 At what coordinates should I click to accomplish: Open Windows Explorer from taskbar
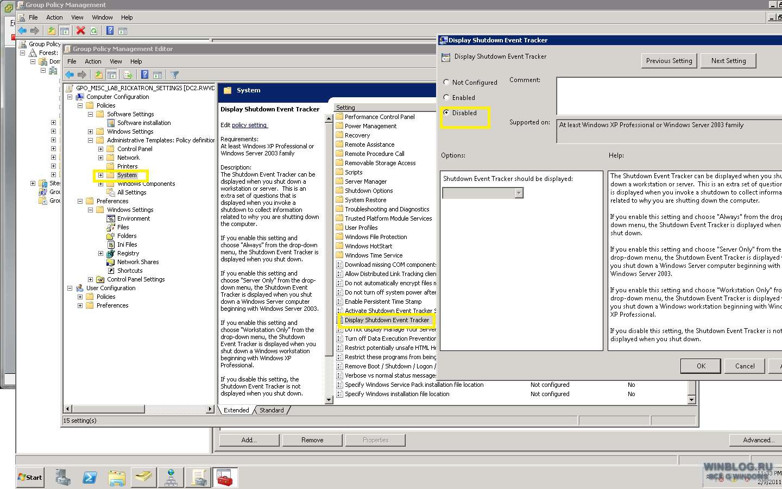pos(117,478)
